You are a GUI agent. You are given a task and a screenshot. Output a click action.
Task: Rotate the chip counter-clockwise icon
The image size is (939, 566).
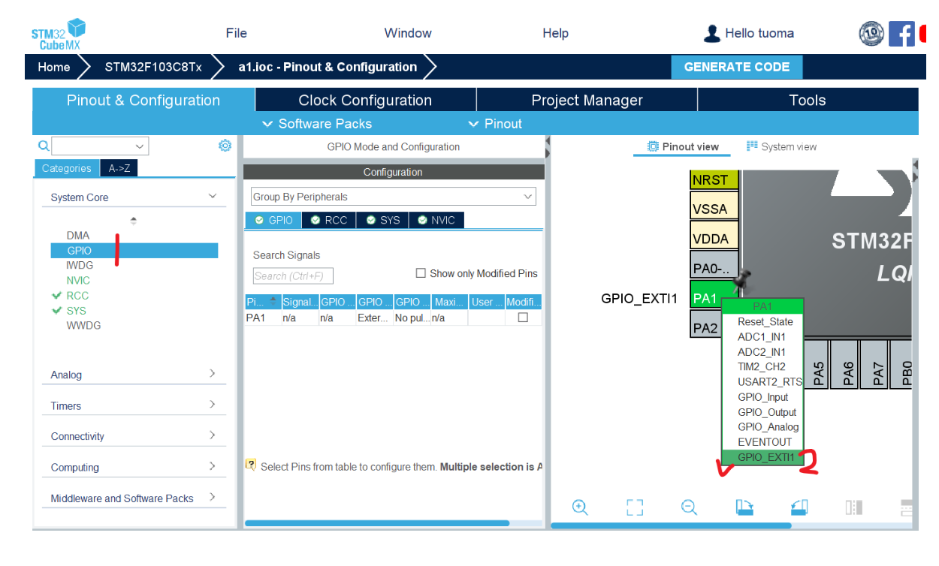click(799, 507)
